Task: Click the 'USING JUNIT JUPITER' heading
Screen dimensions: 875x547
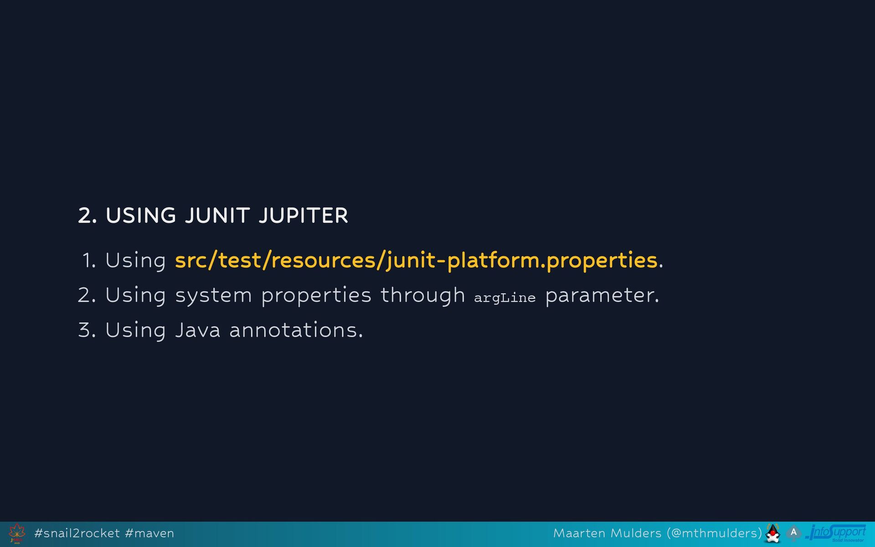Action: point(226,215)
